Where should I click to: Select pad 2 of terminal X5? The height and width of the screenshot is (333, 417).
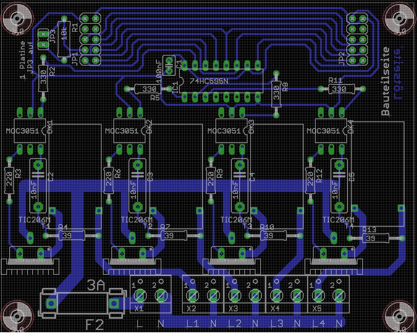click(x=338, y=295)
